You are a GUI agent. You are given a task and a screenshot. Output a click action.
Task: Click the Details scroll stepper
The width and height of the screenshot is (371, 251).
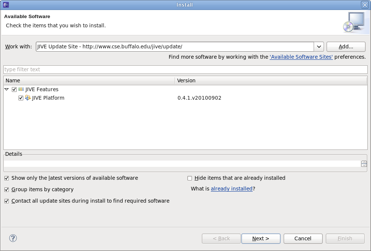tap(364, 164)
